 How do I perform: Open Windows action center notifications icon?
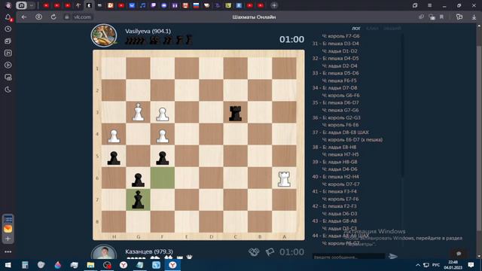pos(471,265)
